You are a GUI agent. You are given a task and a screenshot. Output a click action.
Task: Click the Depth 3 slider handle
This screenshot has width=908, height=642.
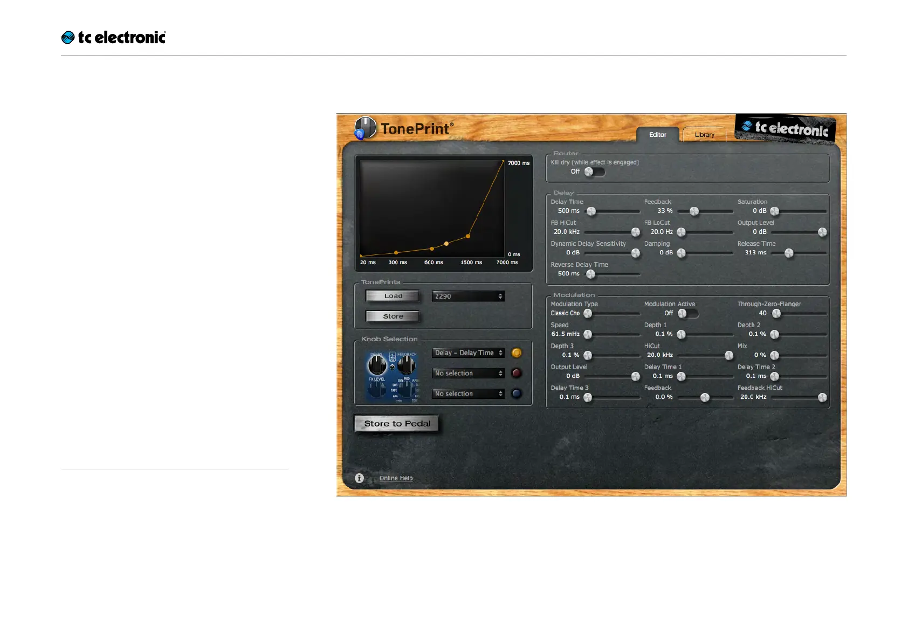point(588,356)
